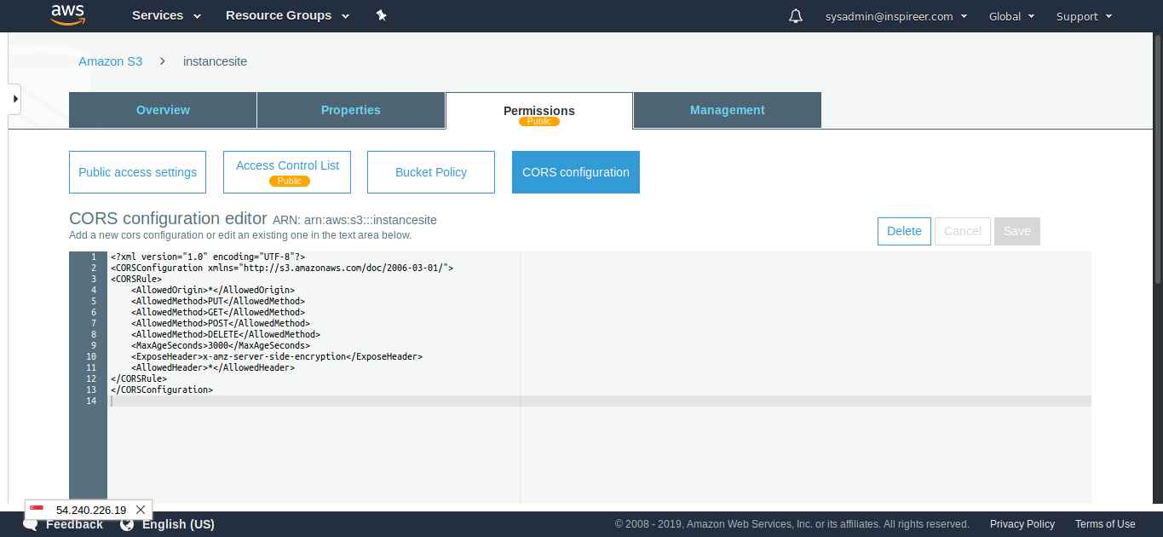Click the AWS logo home icon
Screen dimensions: 1163x537
pos(67,15)
